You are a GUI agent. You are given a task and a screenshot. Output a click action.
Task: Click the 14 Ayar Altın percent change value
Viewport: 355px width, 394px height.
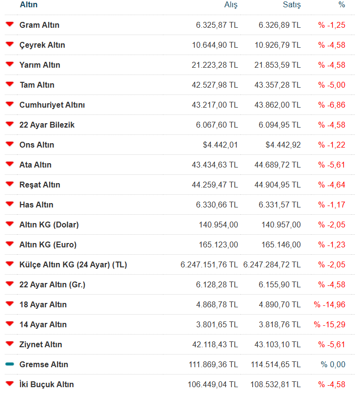[x=329, y=324]
